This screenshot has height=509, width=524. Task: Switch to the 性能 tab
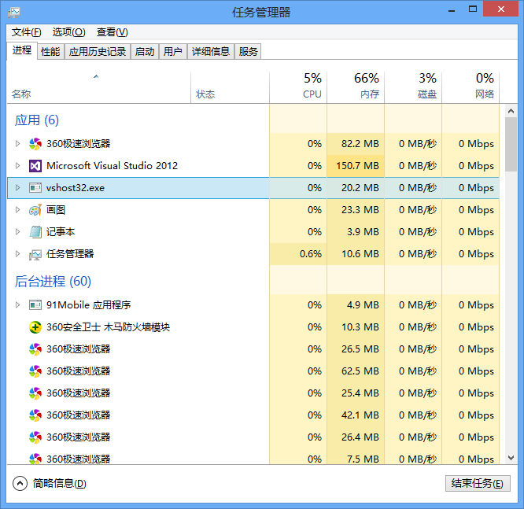(50, 51)
